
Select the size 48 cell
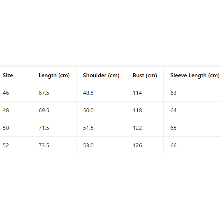click(6, 111)
